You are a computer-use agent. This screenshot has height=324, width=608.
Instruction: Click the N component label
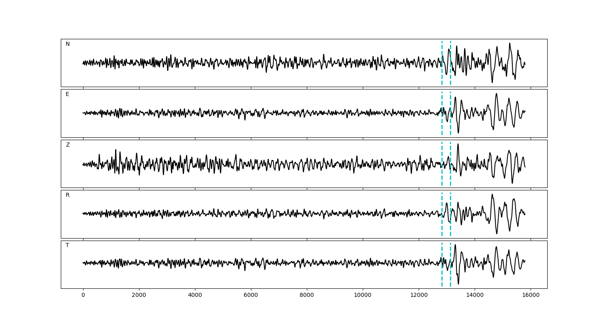[x=68, y=44]
